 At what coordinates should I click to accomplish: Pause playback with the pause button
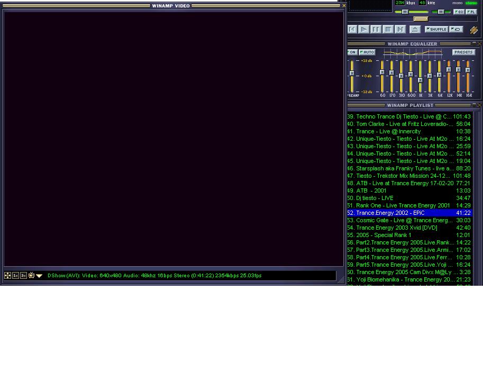point(376,30)
